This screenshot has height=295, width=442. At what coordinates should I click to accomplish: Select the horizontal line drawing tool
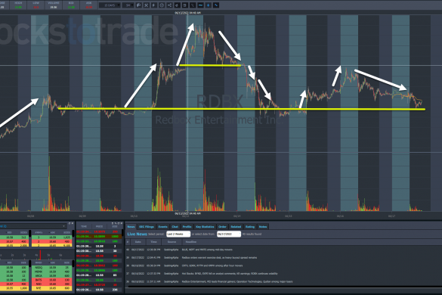click(200, 5)
